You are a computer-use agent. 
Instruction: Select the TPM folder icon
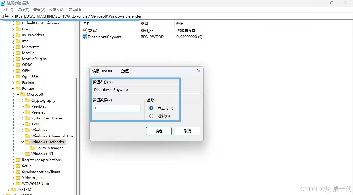click(x=28, y=124)
